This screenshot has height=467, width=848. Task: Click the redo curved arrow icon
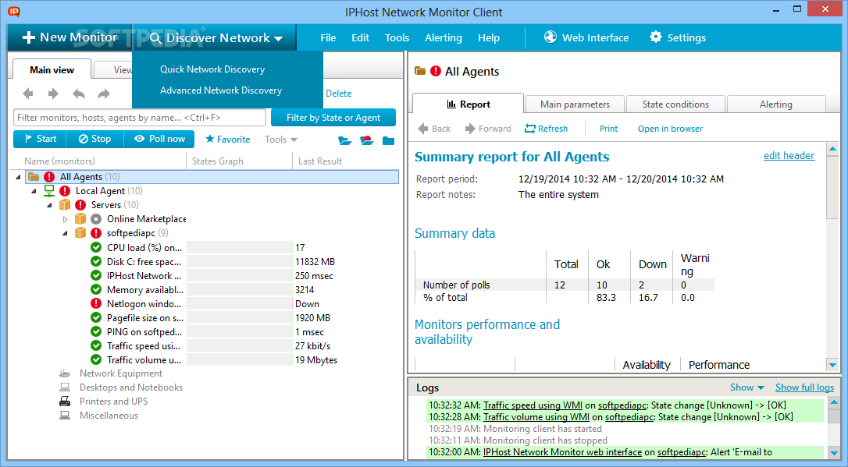pos(103,94)
